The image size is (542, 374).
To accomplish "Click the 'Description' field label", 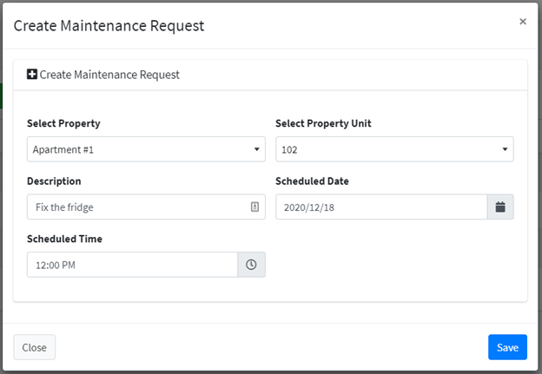I will click(x=54, y=181).
